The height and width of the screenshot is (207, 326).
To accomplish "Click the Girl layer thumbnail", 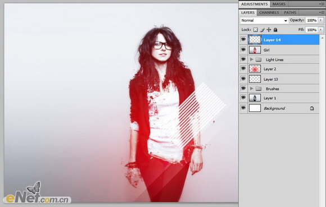I will (255, 50).
